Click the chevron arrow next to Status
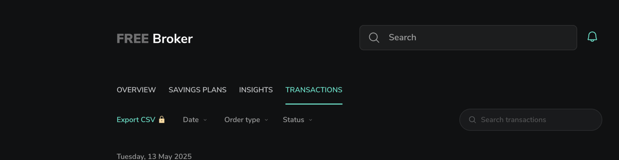 pyautogui.click(x=310, y=120)
